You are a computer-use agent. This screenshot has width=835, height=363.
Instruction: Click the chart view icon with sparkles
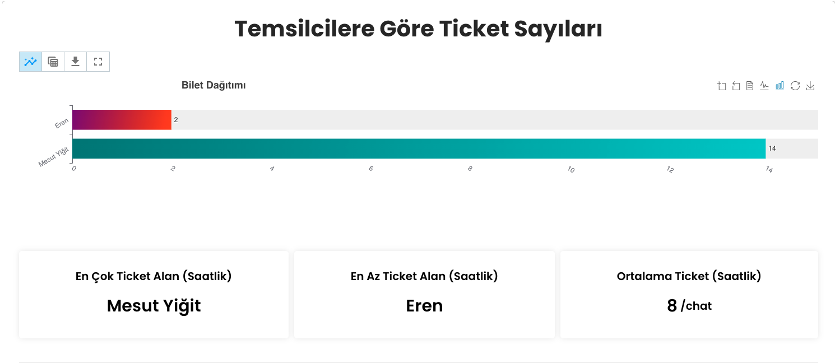click(31, 62)
